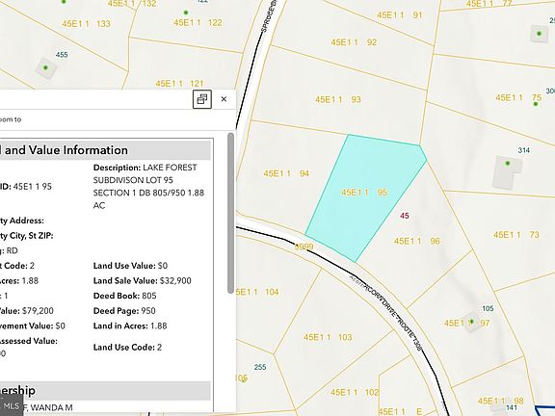
Task: Select parcel 45E1 1 96
Action: pyautogui.click(x=416, y=241)
